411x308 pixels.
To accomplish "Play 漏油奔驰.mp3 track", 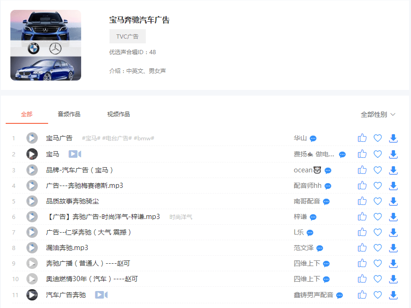I will pos(32,248).
